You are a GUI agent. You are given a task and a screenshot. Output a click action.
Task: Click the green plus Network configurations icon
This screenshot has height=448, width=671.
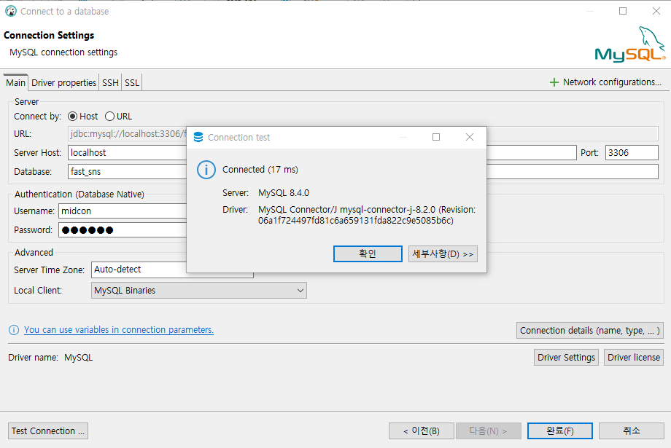(554, 82)
